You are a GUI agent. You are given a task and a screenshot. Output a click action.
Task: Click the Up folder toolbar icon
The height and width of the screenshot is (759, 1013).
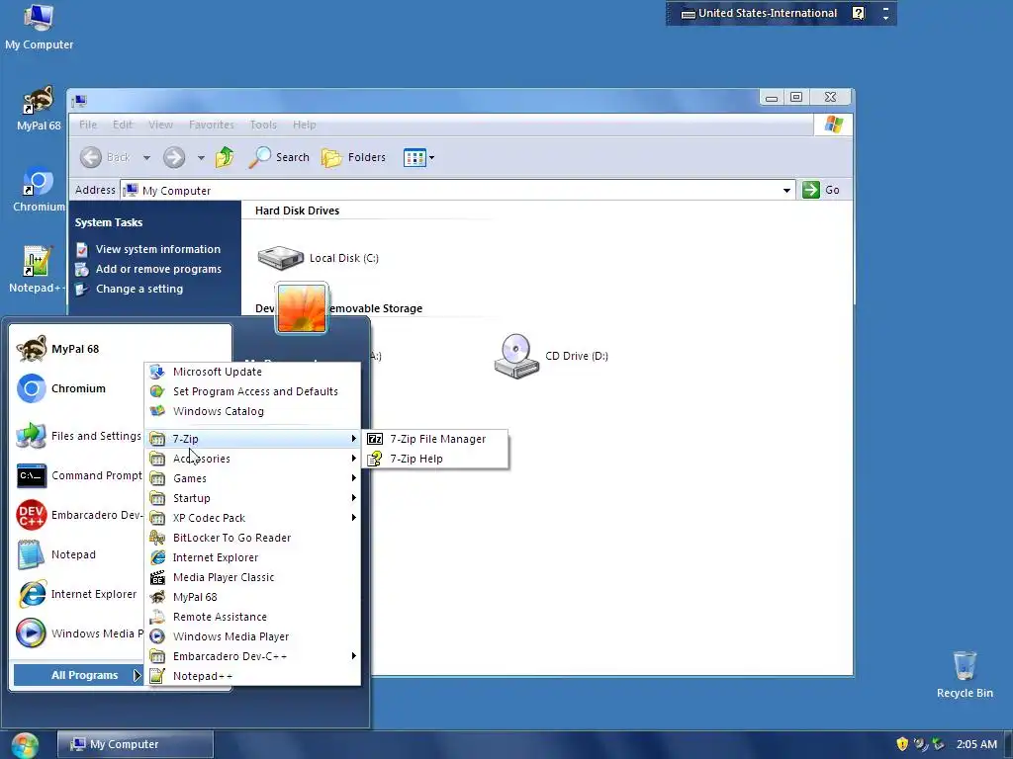(x=225, y=157)
